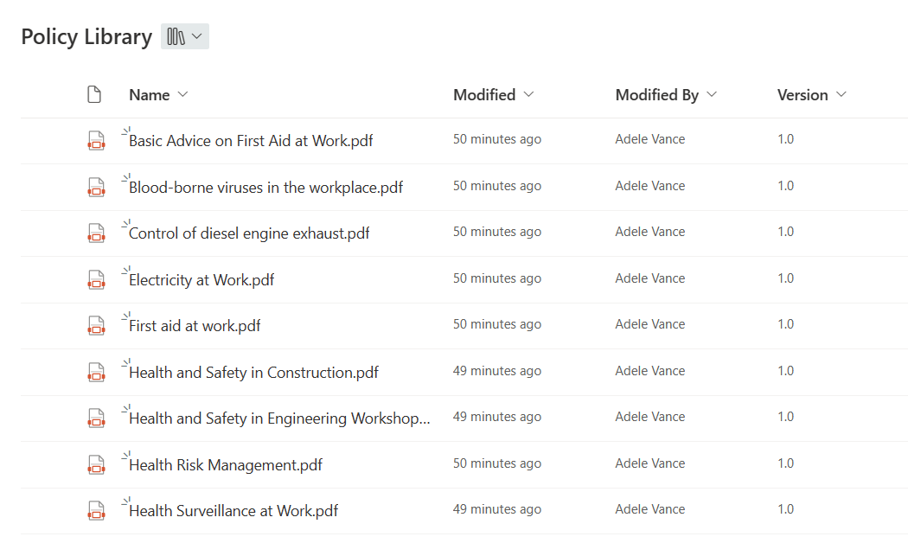Click the PDF icon beside Basic Advice on First Aid

coord(96,139)
